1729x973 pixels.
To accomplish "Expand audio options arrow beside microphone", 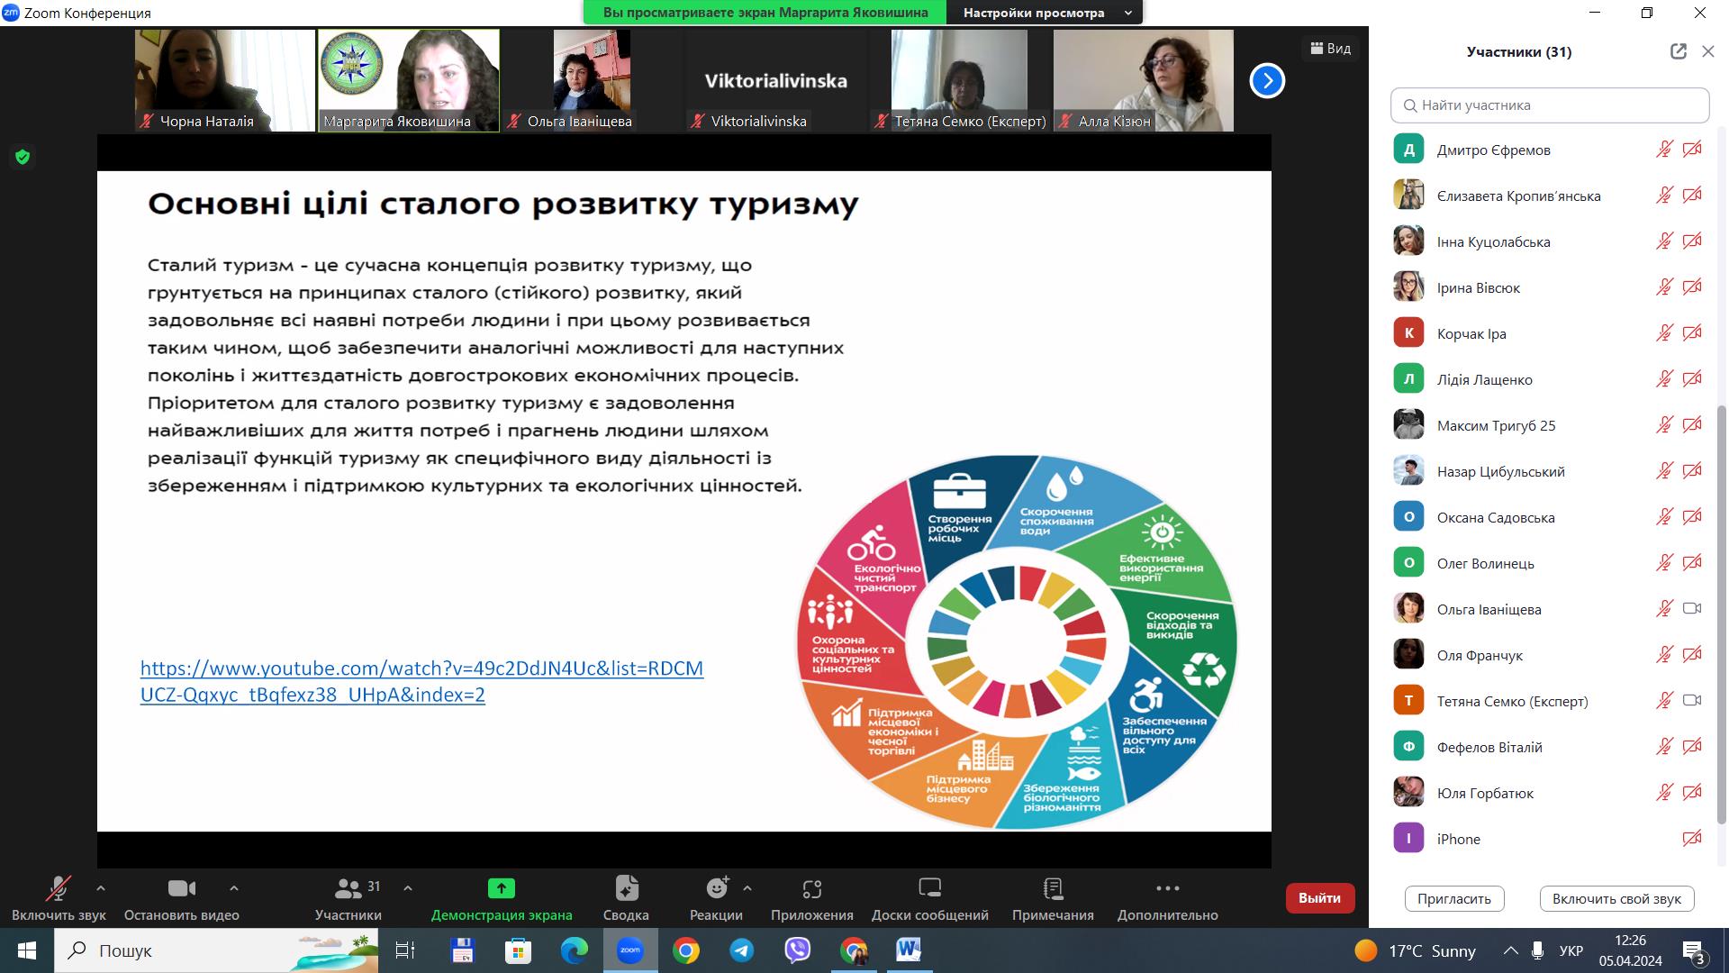I will point(101,887).
